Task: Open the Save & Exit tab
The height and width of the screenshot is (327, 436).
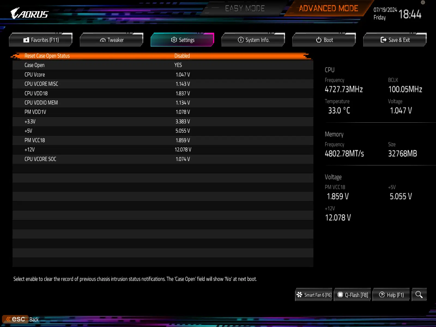Action: coord(395,40)
